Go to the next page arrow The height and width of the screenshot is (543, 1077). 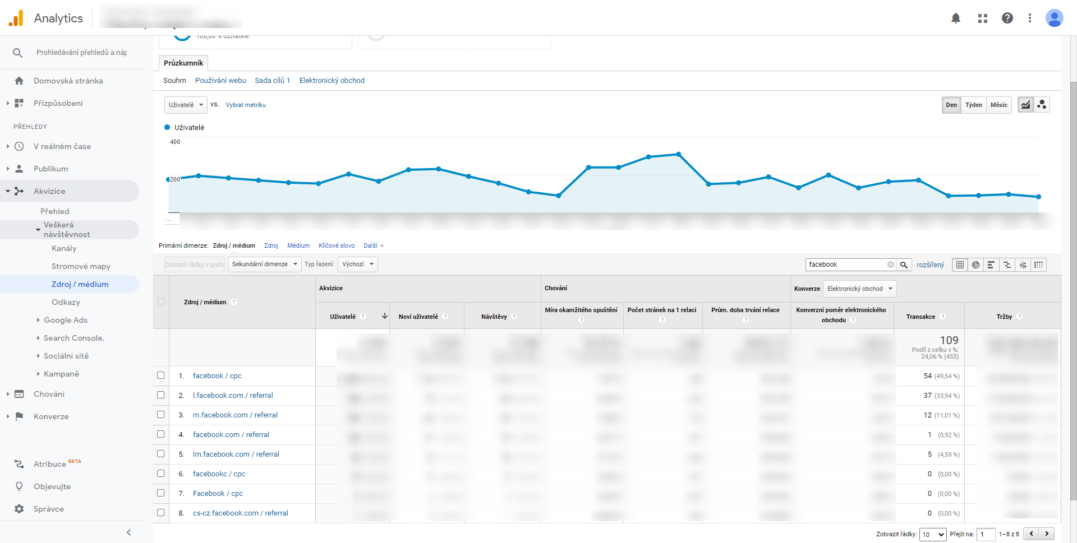[x=1047, y=534]
